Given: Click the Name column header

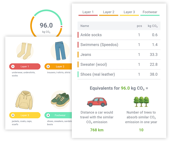Looking at the screenshot, I should pos(85,26).
